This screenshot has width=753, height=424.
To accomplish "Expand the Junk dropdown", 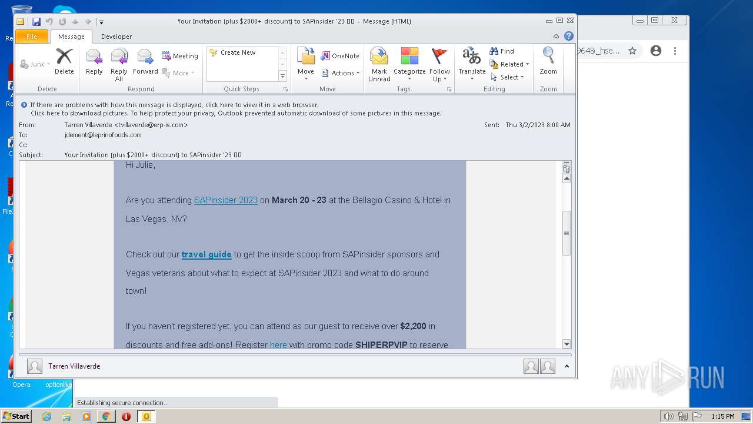I will [48, 64].
